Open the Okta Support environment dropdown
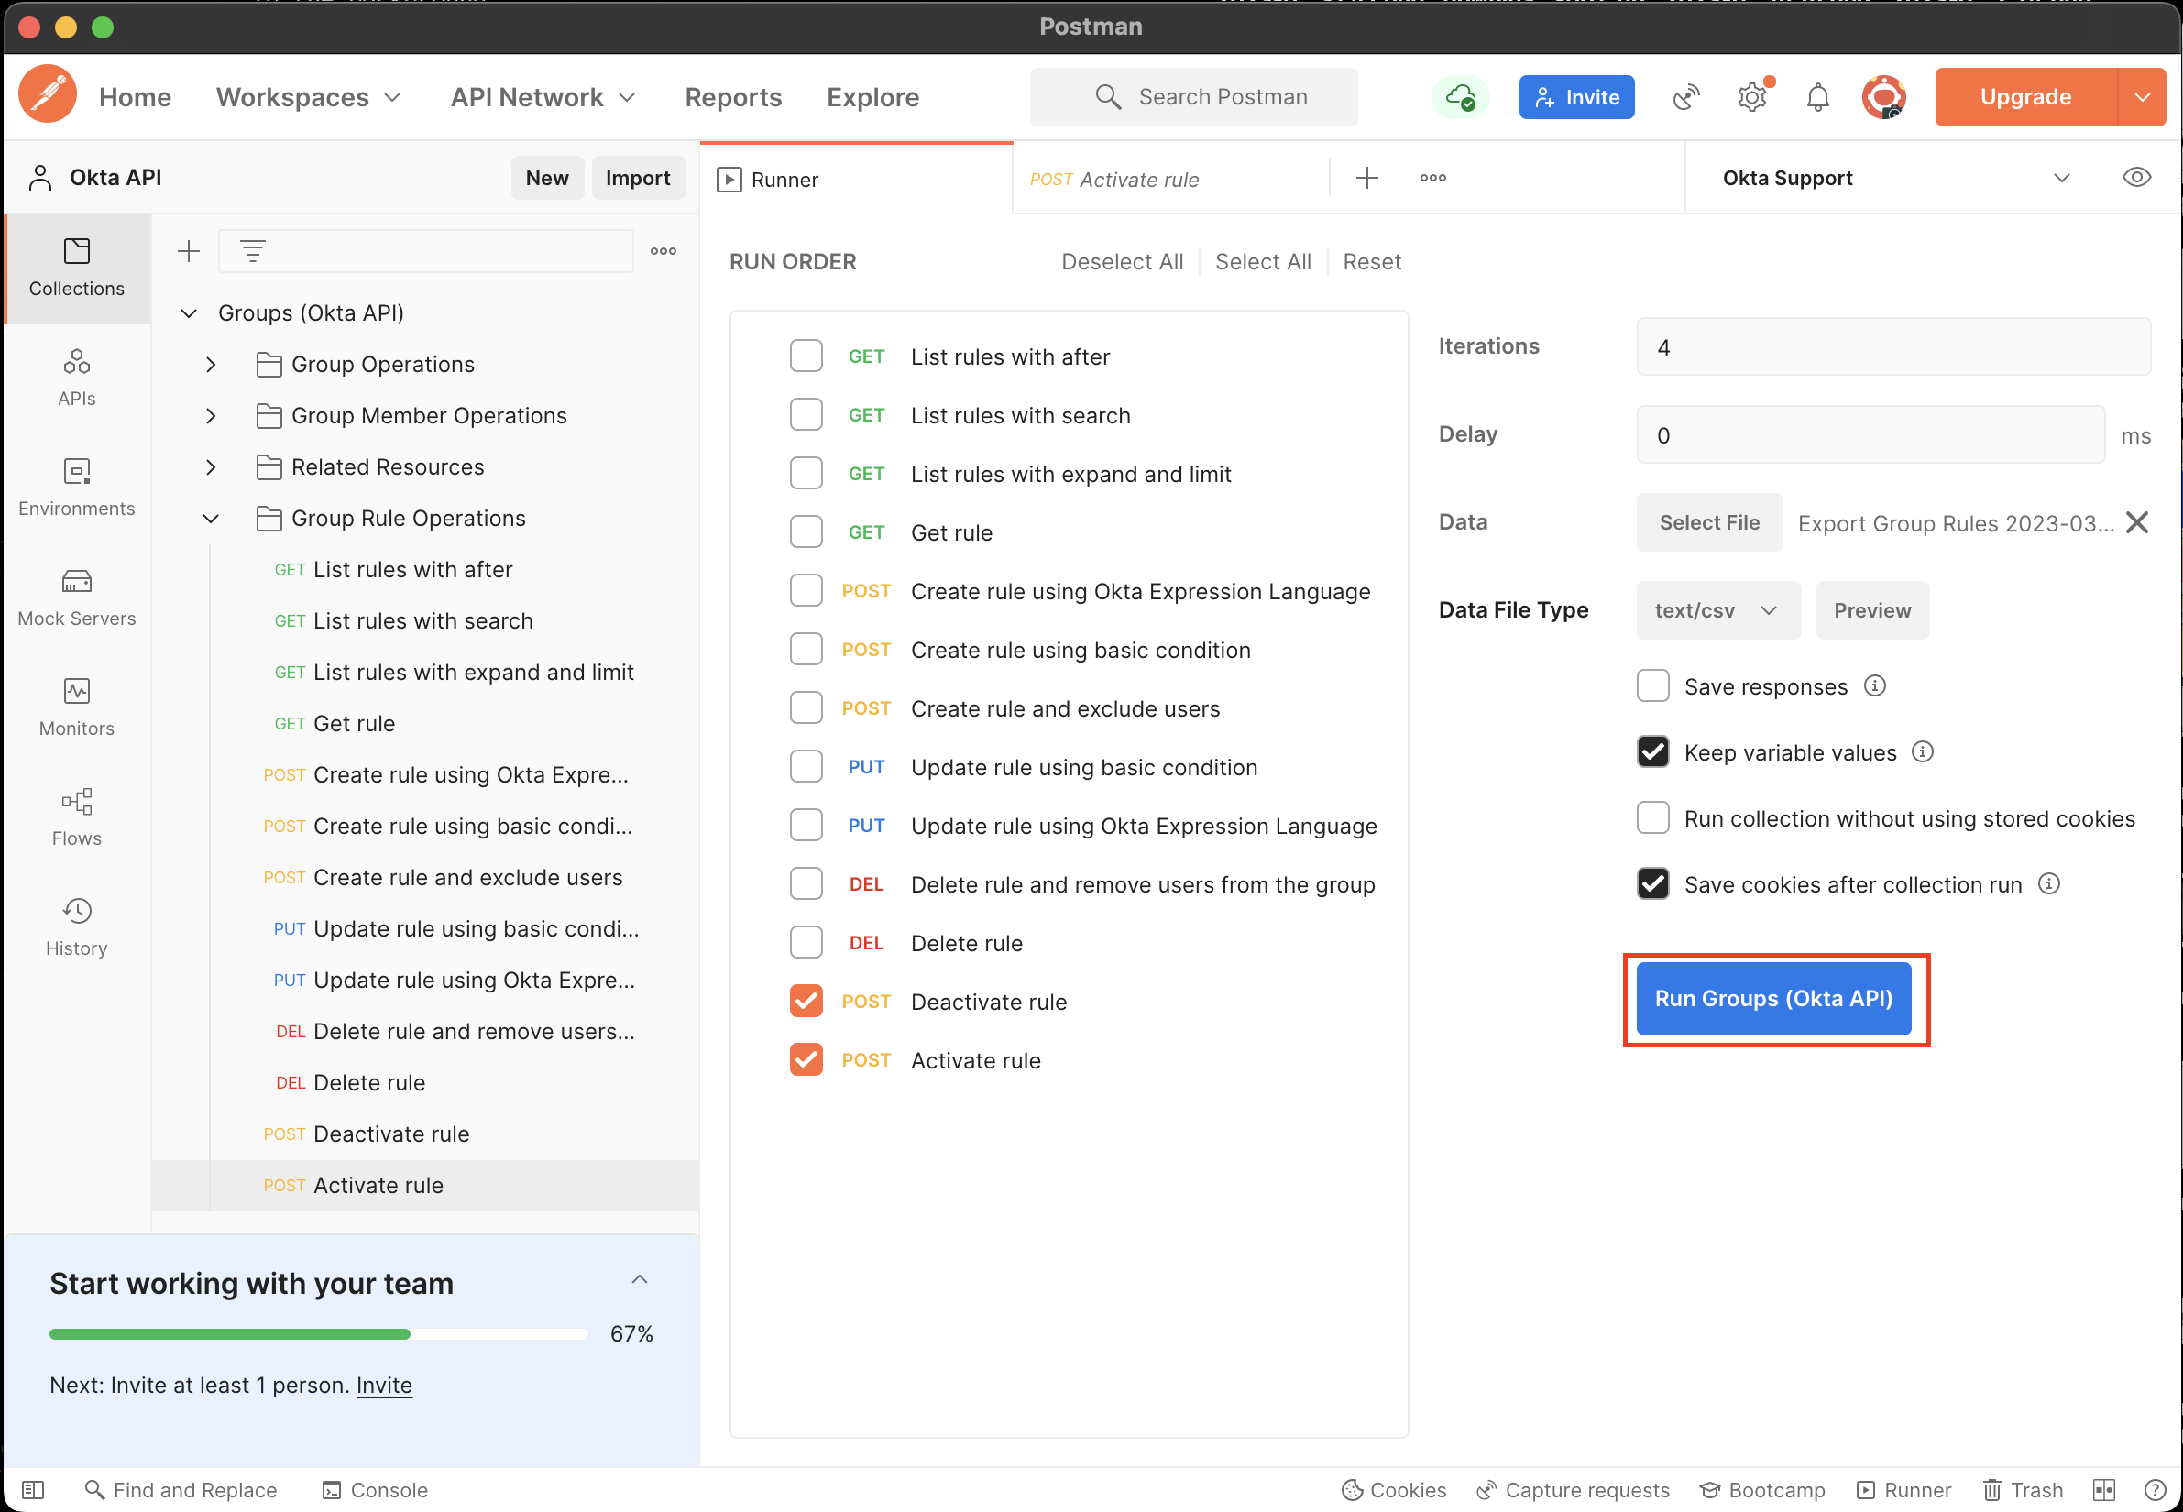 click(1895, 178)
